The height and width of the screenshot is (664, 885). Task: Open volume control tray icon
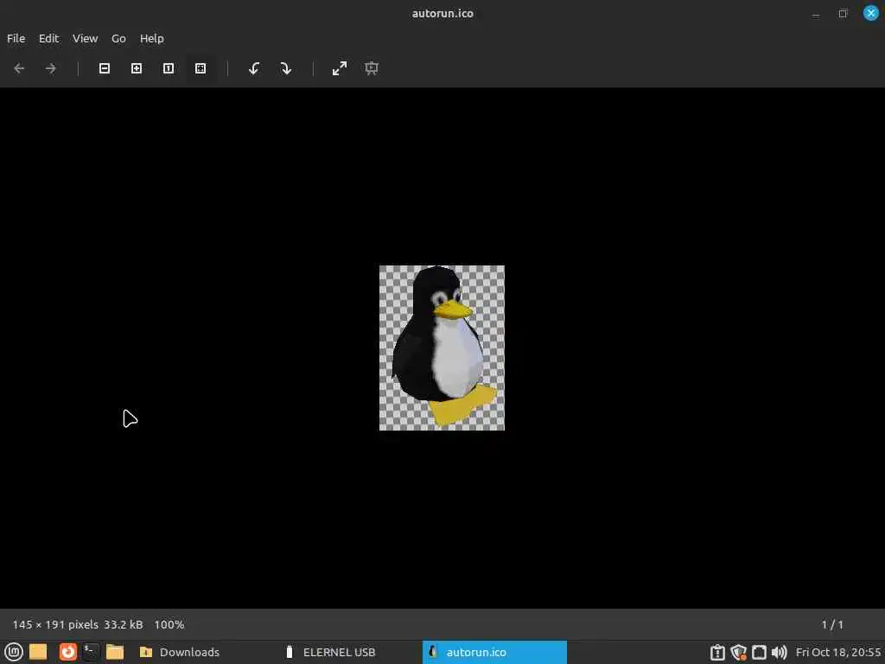[780, 652]
